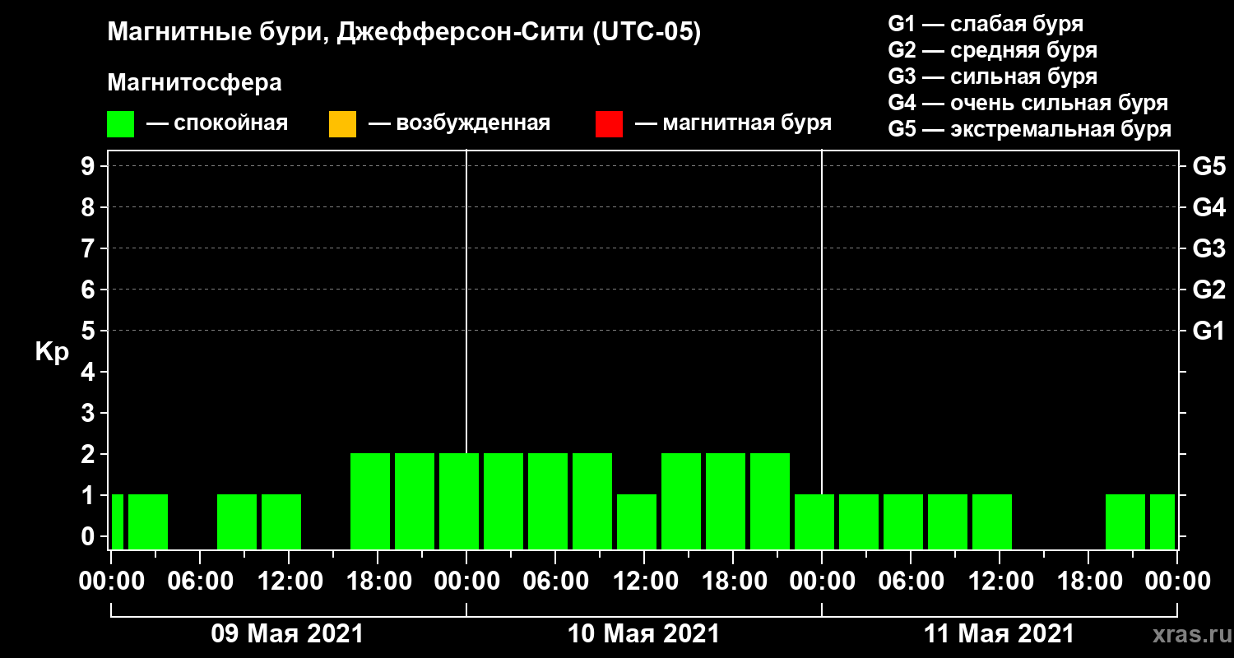The image size is (1234, 658).
Task: Click the right-axis 'G5' label
Action: [1209, 166]
